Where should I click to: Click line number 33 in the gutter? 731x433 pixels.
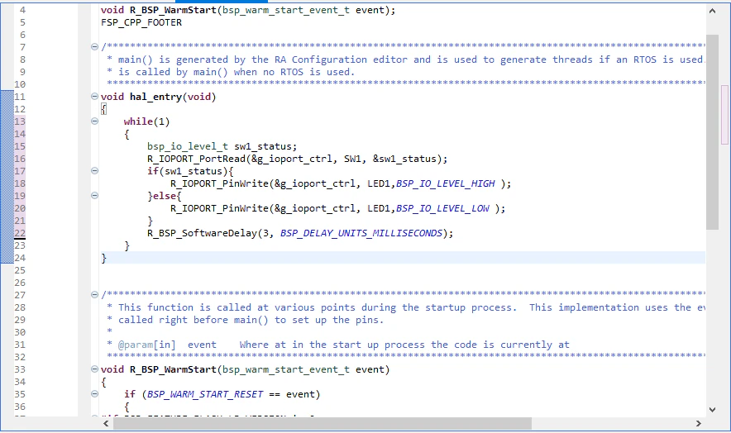[20, 369]
